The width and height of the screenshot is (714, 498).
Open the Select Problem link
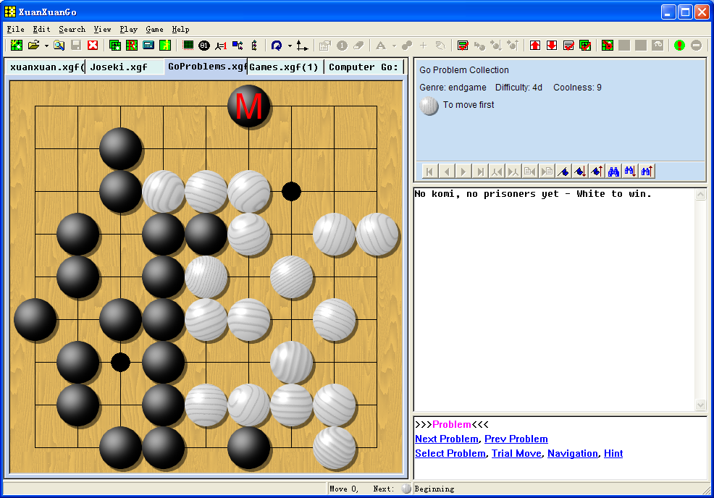click(x=450, y=453)
